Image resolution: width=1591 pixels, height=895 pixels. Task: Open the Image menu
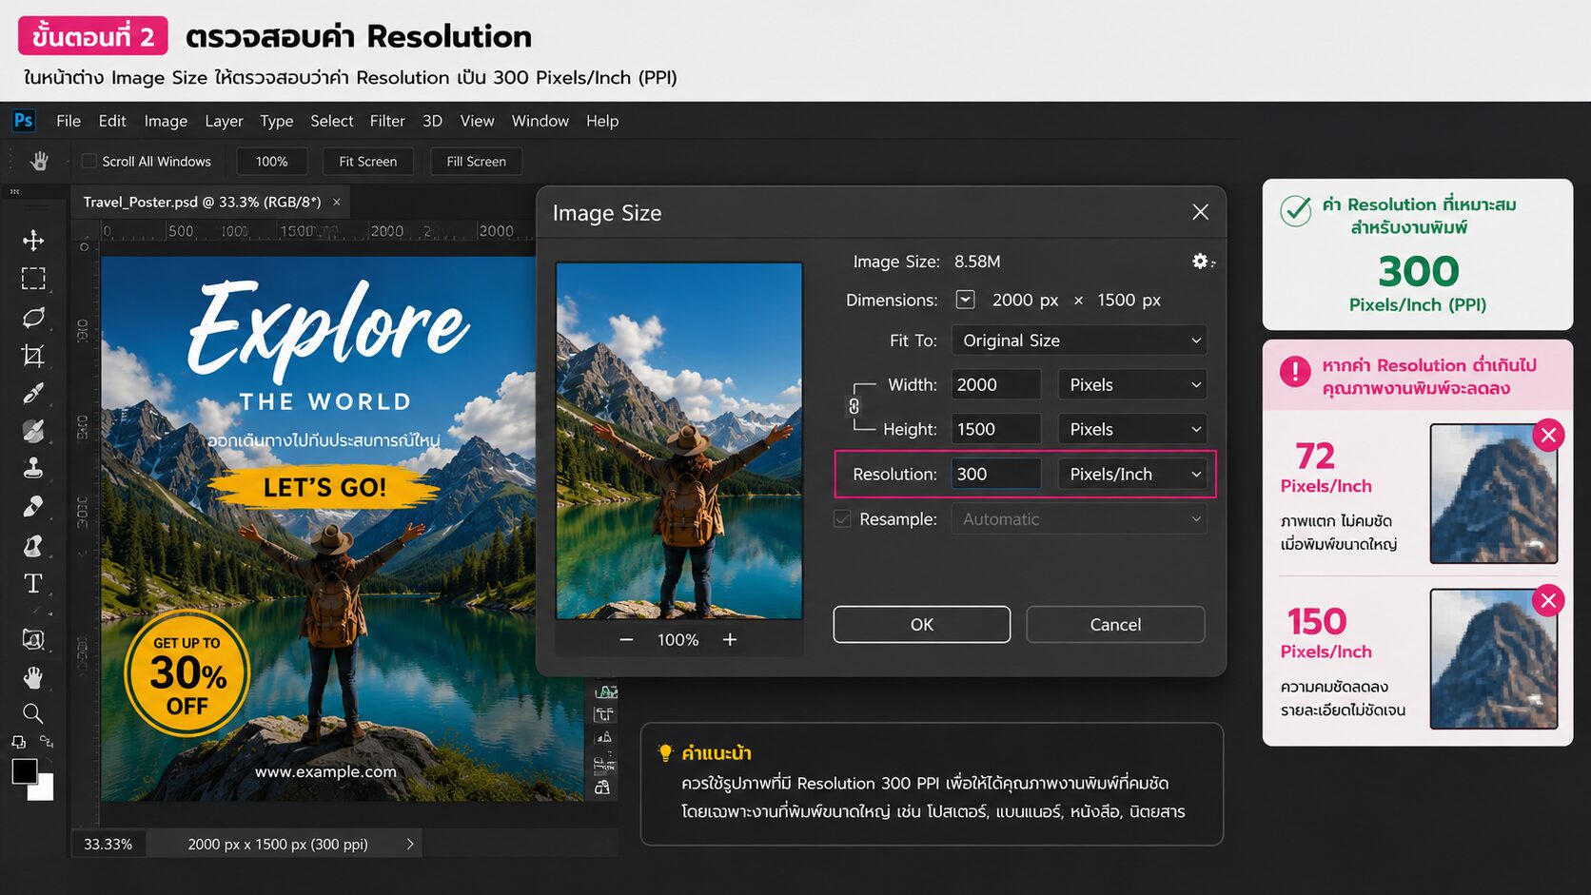point(166,121)
